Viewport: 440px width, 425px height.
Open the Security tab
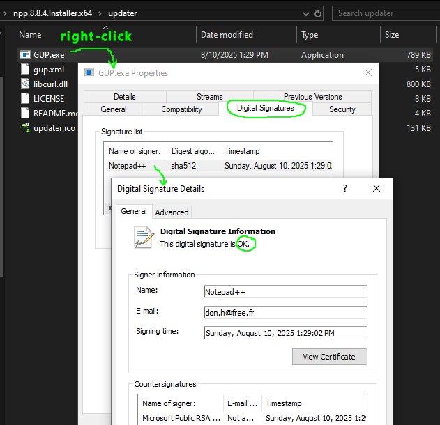click(x=342, y=109)
